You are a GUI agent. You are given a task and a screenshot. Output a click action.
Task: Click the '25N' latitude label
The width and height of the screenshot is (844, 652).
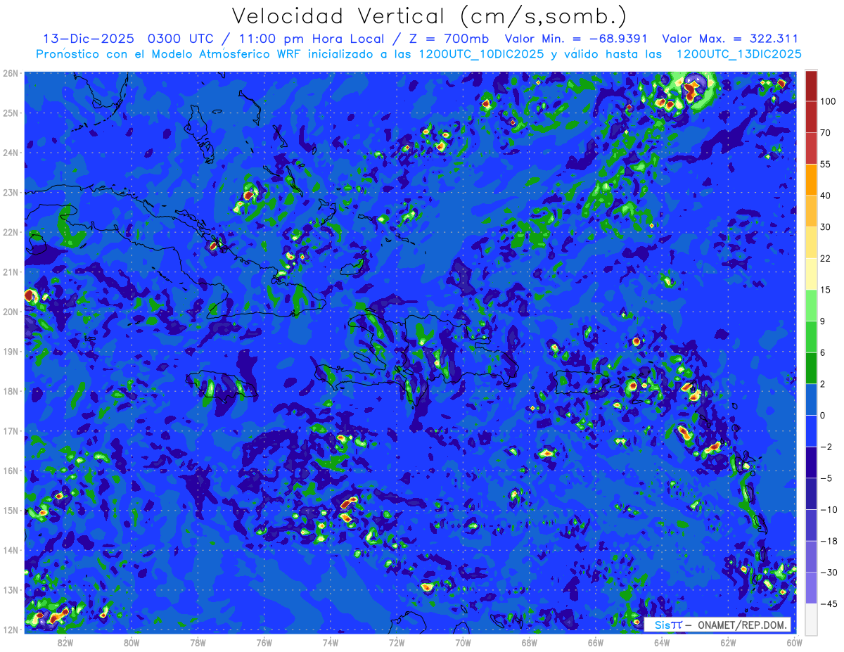pos(11,113)
